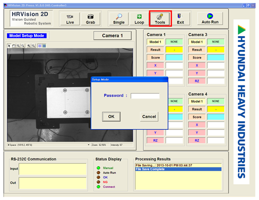Click Model 1 button under Camera 4
The height and width of the screenshot is (200, 259).
click(197, 101)
